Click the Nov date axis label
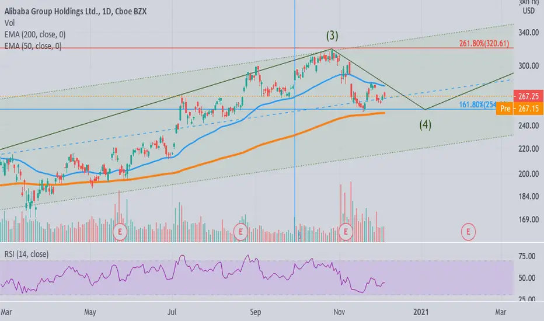This screenshot has width=544, height=321. coord(339,312)
